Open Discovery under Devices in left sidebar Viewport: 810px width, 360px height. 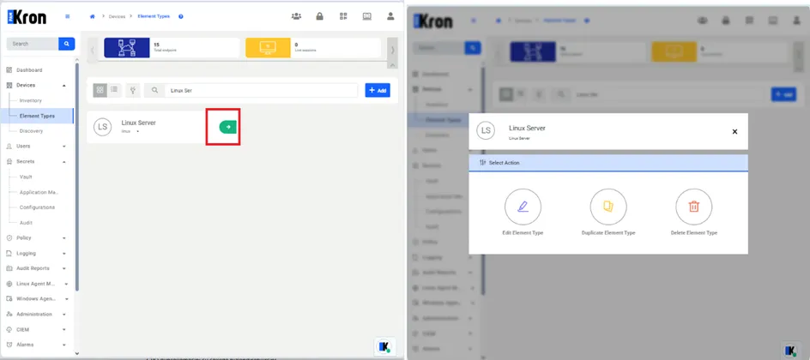[31, 131]
